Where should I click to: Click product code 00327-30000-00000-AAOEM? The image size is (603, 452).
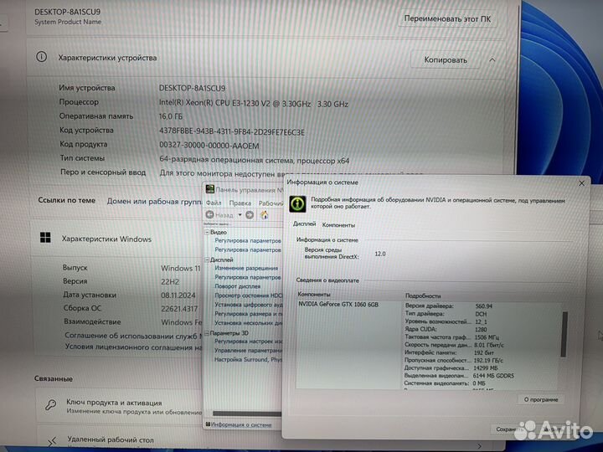pos(209,146)
